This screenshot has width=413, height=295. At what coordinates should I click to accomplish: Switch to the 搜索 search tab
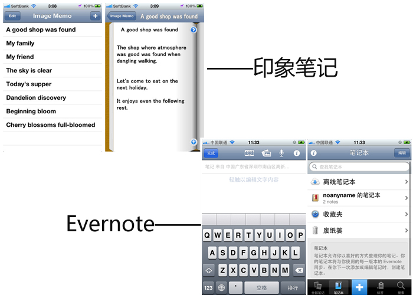[401, 287]
